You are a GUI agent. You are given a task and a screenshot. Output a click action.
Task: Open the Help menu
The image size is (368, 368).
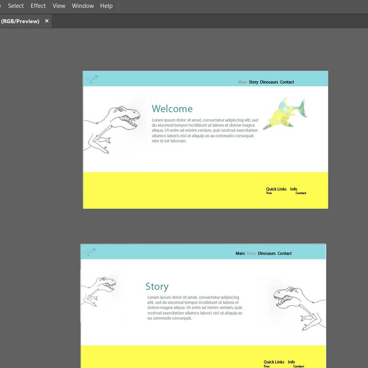pos(106,6)
